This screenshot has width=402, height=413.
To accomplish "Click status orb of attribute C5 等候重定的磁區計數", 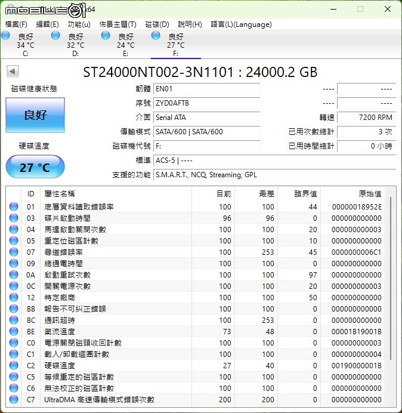I will (14, 377).
